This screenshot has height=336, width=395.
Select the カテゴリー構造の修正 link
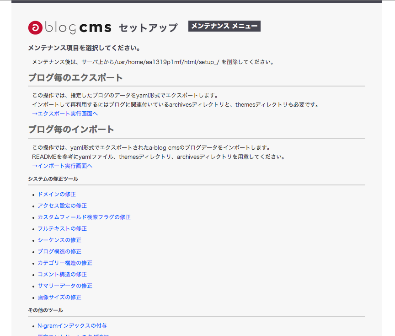coord(65,263)
